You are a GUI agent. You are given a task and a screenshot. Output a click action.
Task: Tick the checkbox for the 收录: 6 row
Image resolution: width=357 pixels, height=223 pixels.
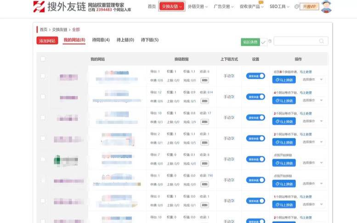43,76
